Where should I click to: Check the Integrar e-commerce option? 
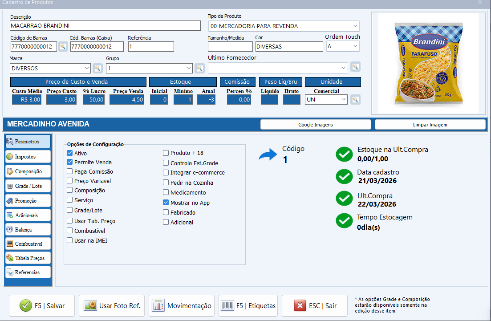(166, 173)
